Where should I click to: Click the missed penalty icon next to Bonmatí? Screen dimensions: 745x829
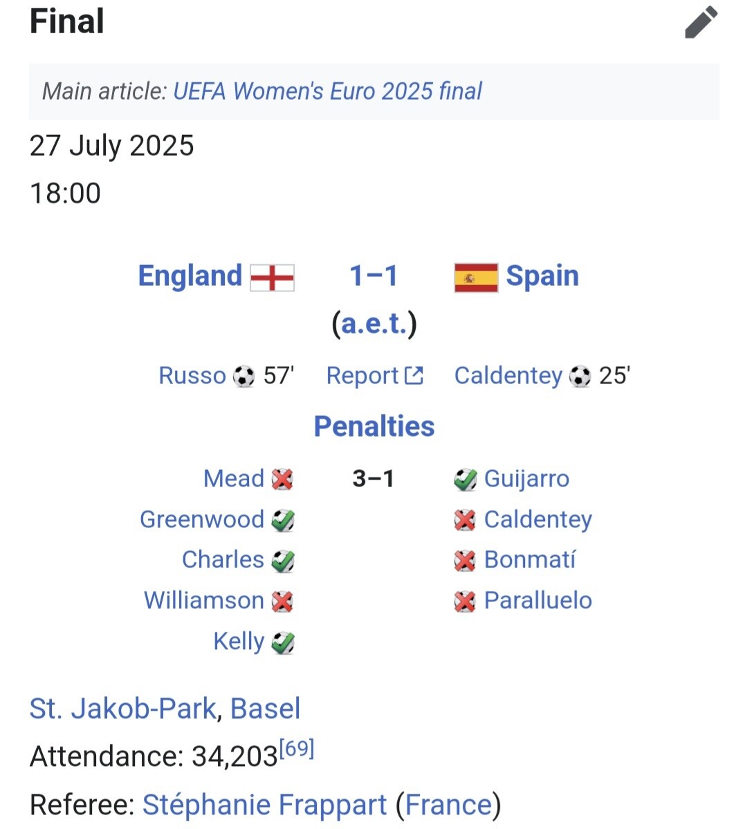coord(465,561)
